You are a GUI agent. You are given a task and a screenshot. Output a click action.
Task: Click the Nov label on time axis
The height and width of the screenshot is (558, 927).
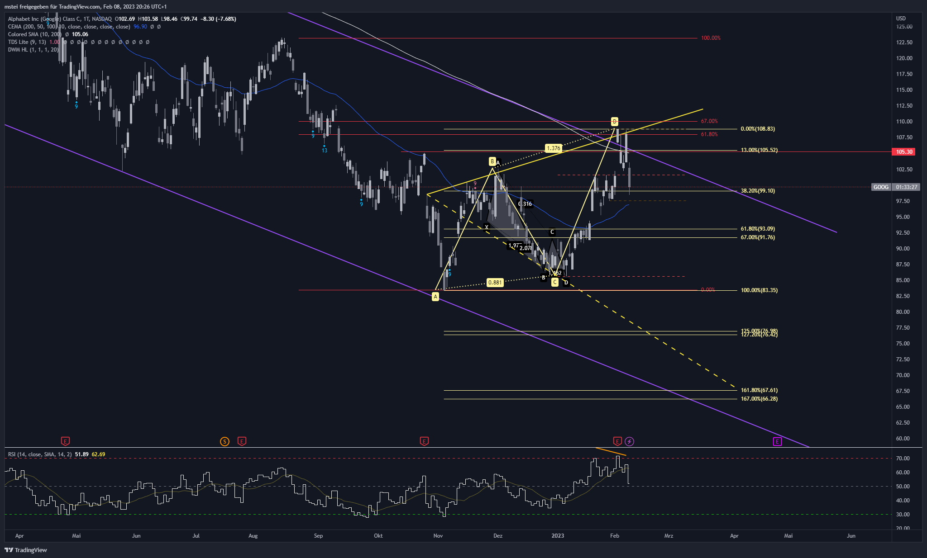click(x=438, y=536)
